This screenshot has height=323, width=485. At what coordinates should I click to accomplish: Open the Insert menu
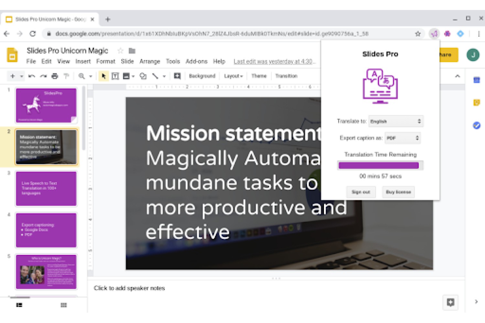pos(83,61)
